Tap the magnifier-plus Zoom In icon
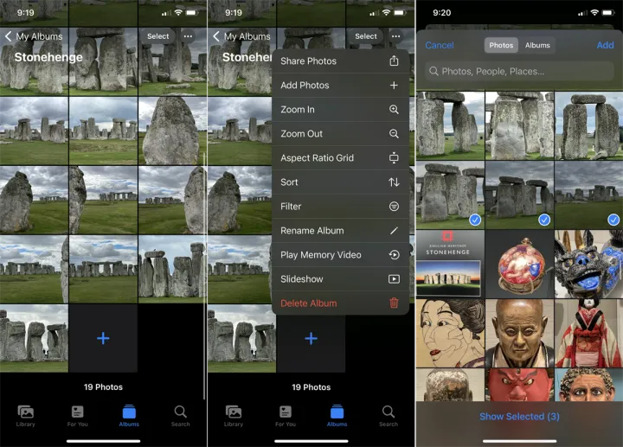623x447 pixels. tap(394, 110)
